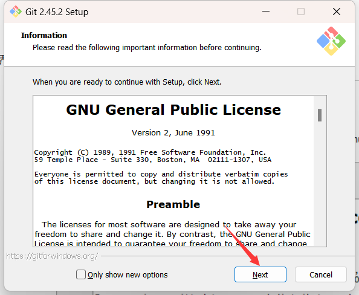Click the bold Information heading
Viewport: 359px width, 295px height.
44,36
